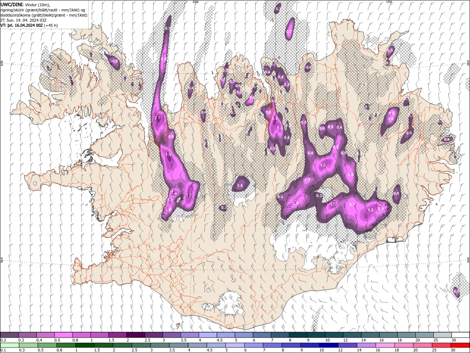Click the 64N latitude label on the right edge
Viewport: 470px width, 353px height.
pyautogui.click(x=468, y=260)
